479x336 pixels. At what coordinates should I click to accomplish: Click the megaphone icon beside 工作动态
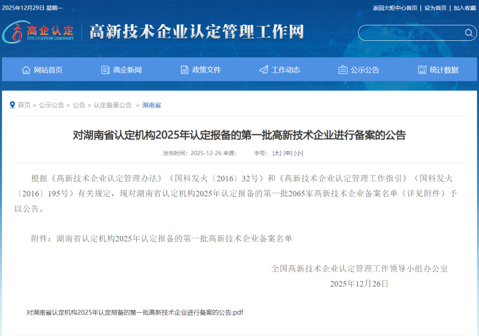click(x=263, y=69)
